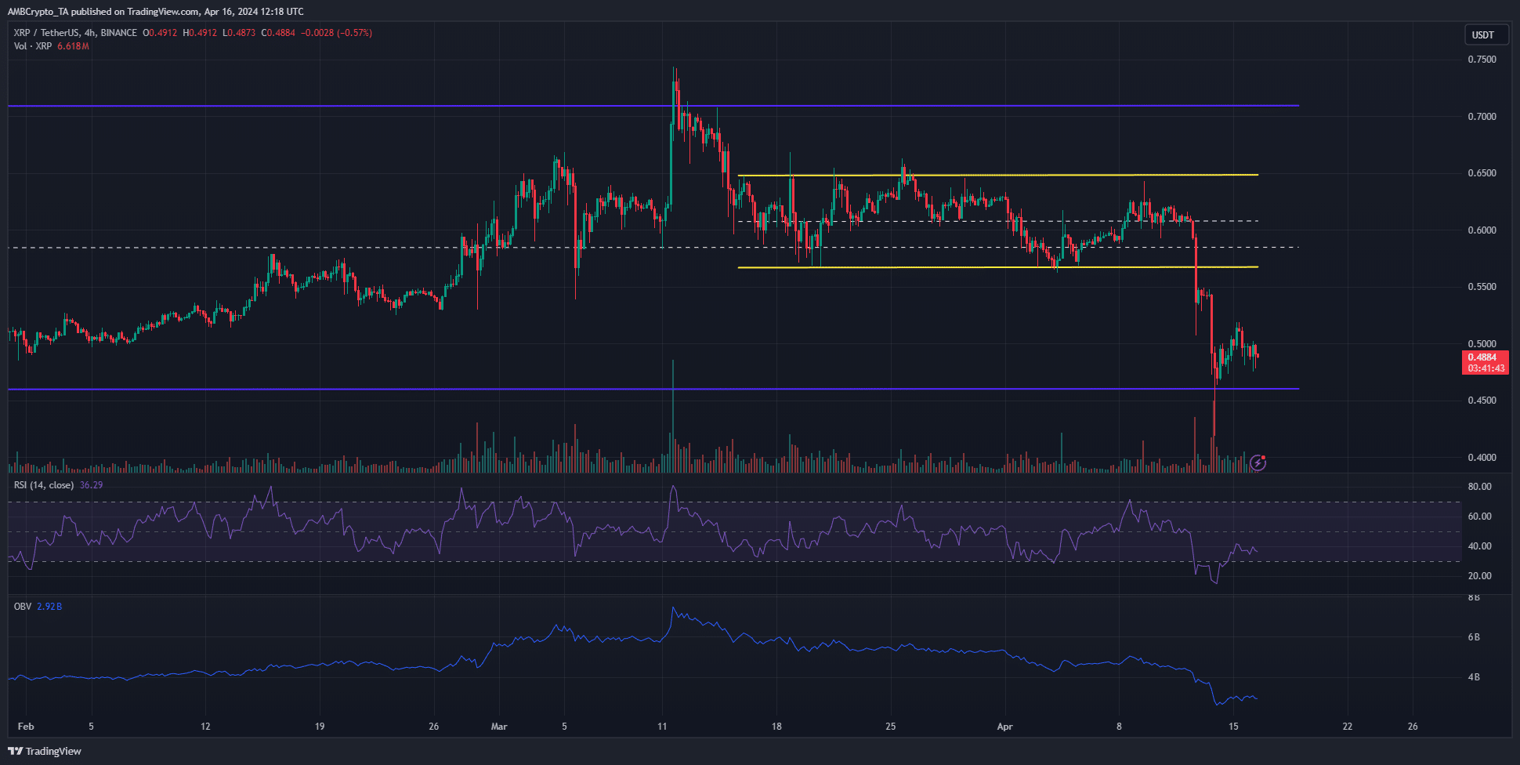Click the 0.7500 price axis label

tap(1482, 60)
